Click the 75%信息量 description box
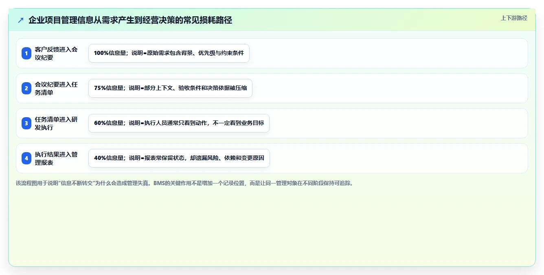This screenshot has width=544, height=275. click(x=171, y=88)
